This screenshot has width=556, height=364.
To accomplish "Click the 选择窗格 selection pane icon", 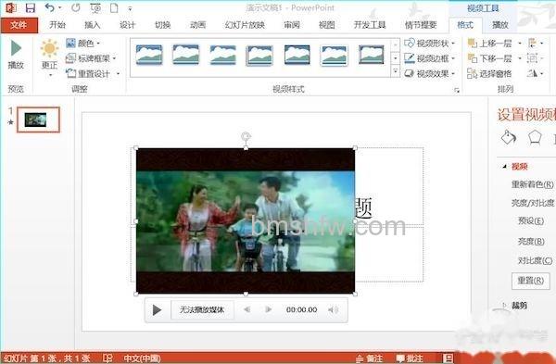I will click(x=472, y=73).
